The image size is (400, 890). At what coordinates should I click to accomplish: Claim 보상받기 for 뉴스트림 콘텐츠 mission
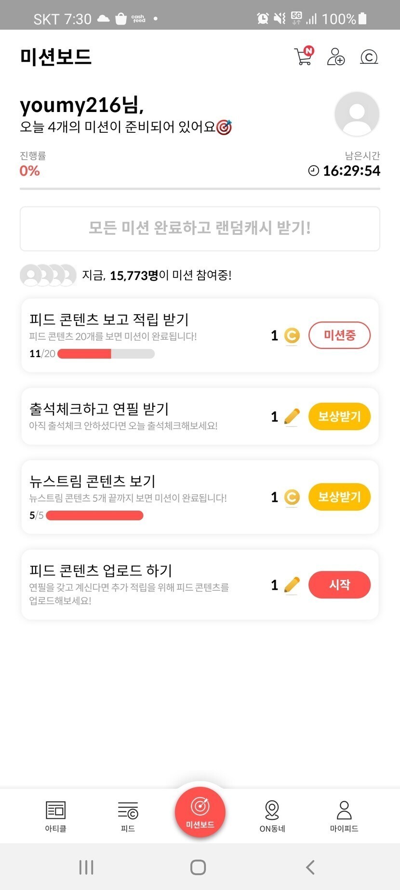(339, 497)
